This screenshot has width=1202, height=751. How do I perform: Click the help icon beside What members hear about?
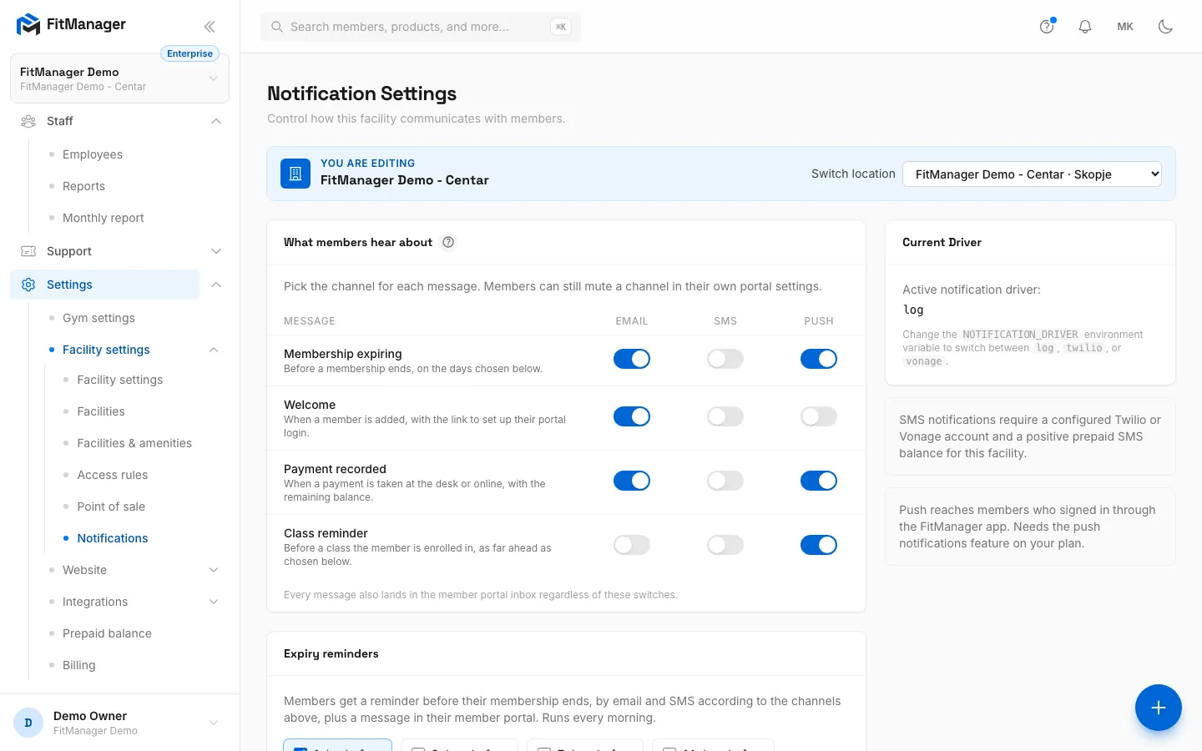click(448, 242)
